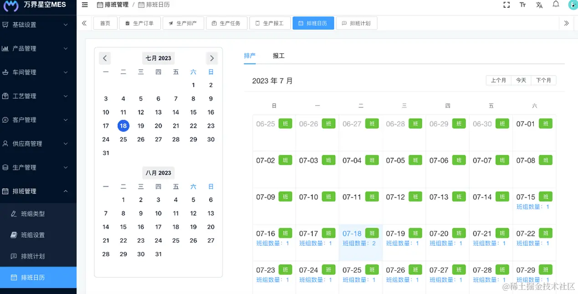Go to previous month in mini calendar
Viewport: 578px width, 294px height.
[x=105, y=58]
